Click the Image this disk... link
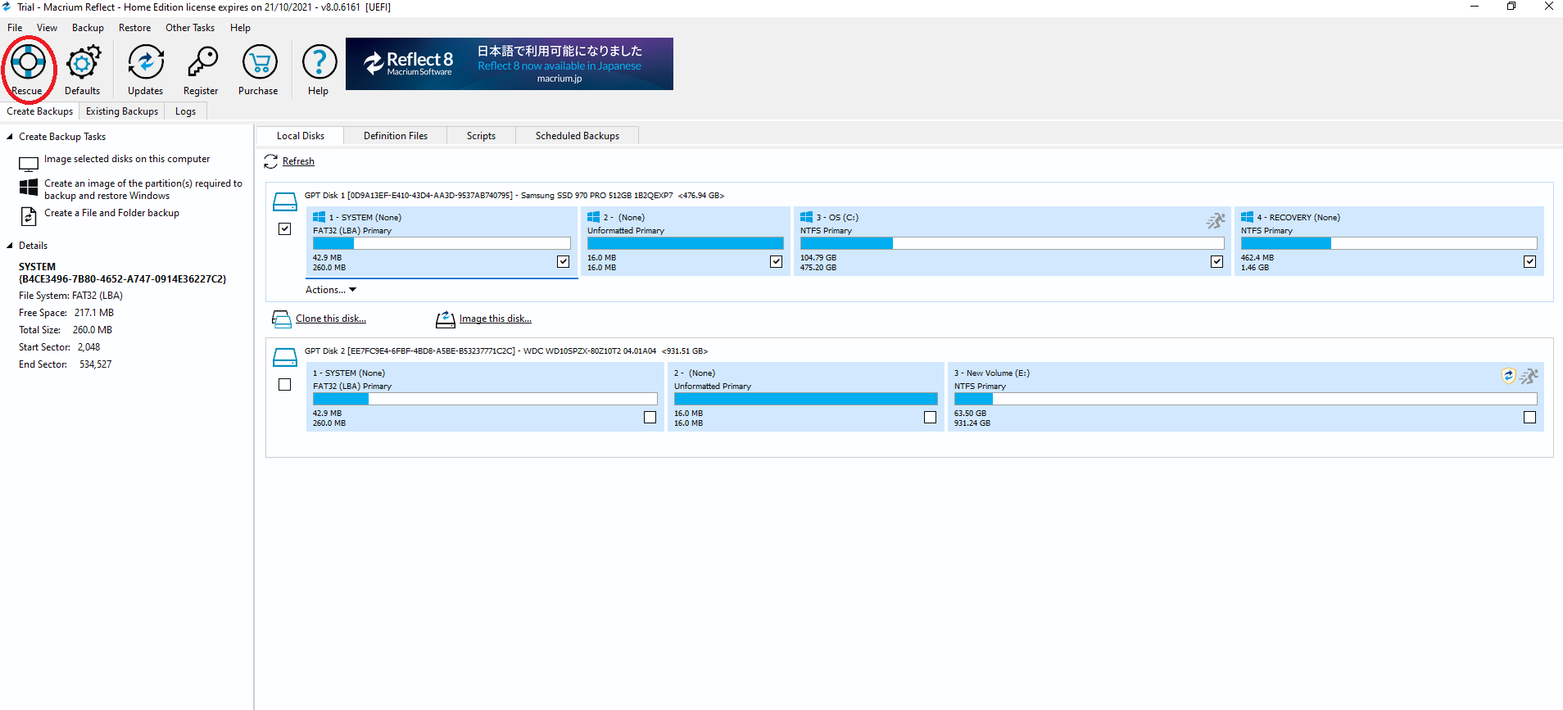This screenshot has width=1563, height=710. (496, 319)
